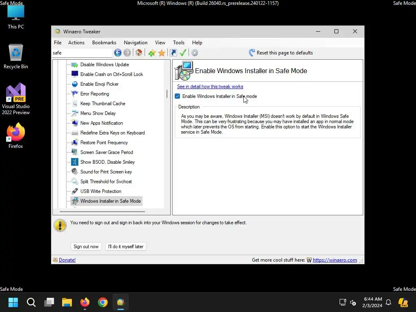Viewport: 416px width, 312px height.
Task: Open taskbar Search magnifier
Action: (31, 302)
